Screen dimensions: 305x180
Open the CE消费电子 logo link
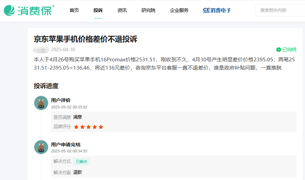217,10
